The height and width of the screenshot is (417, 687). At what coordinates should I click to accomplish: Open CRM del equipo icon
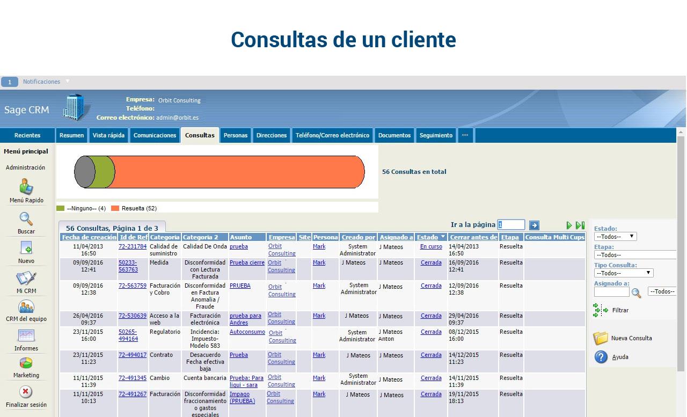point(26,307)
